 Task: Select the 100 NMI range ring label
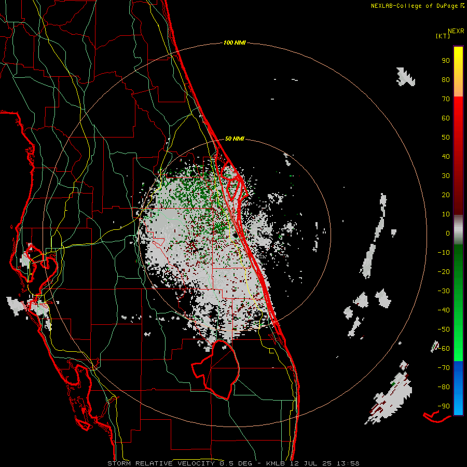coord(235,43)
